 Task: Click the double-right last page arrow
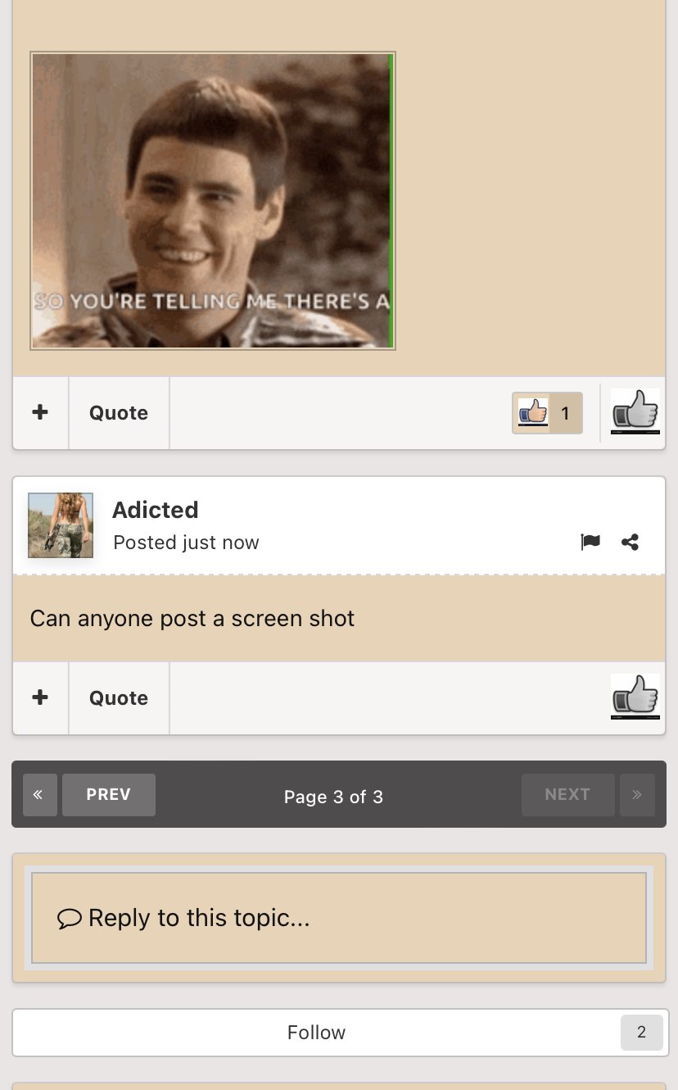pos(637,795)
